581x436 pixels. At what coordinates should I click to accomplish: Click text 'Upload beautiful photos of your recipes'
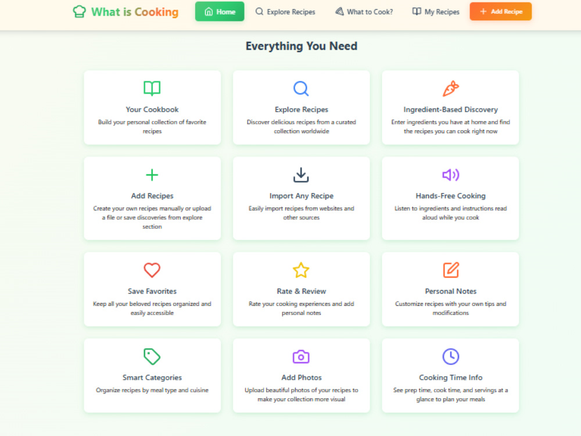point(298,390)
